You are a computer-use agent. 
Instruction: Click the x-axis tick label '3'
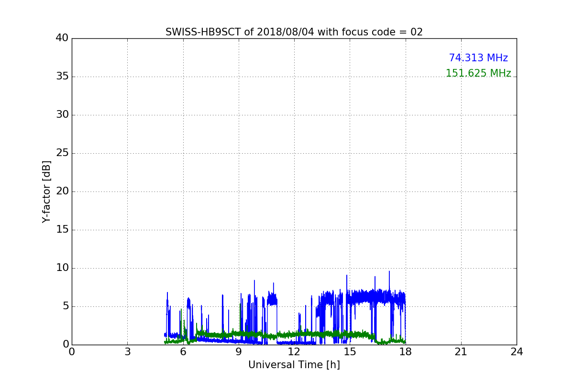[x=127, y=352]
